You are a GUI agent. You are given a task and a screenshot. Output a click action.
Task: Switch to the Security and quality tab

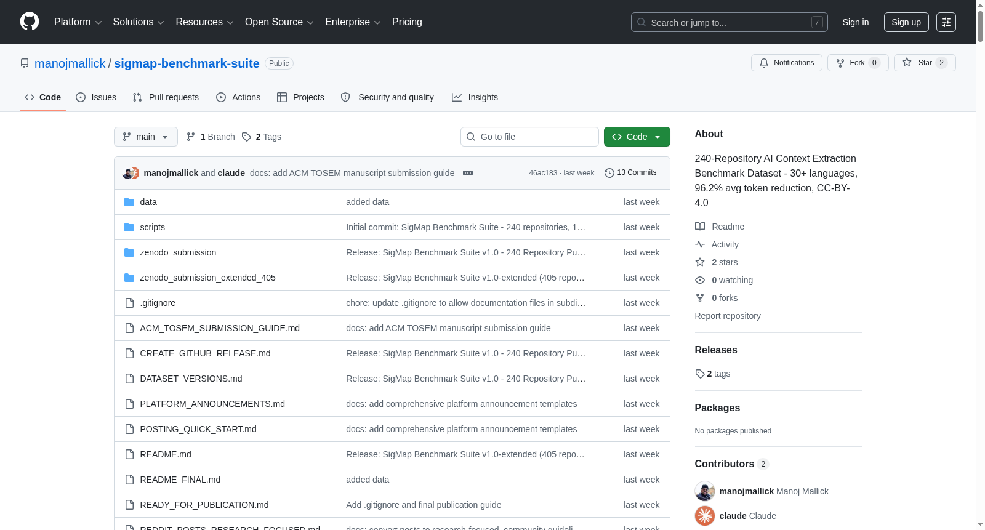(x=387, y=97)
